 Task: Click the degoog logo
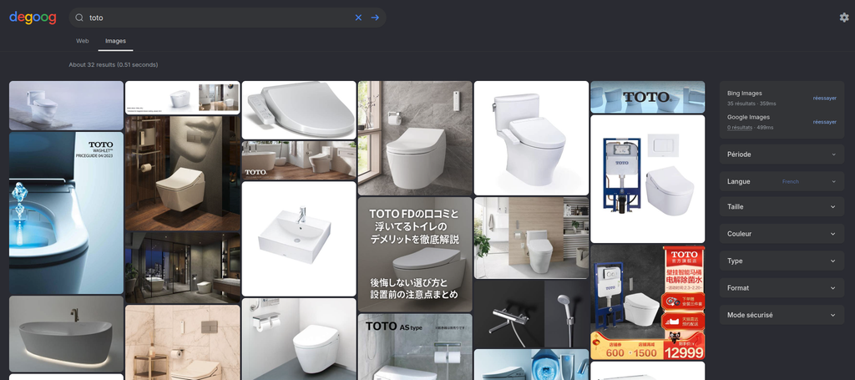33,18
